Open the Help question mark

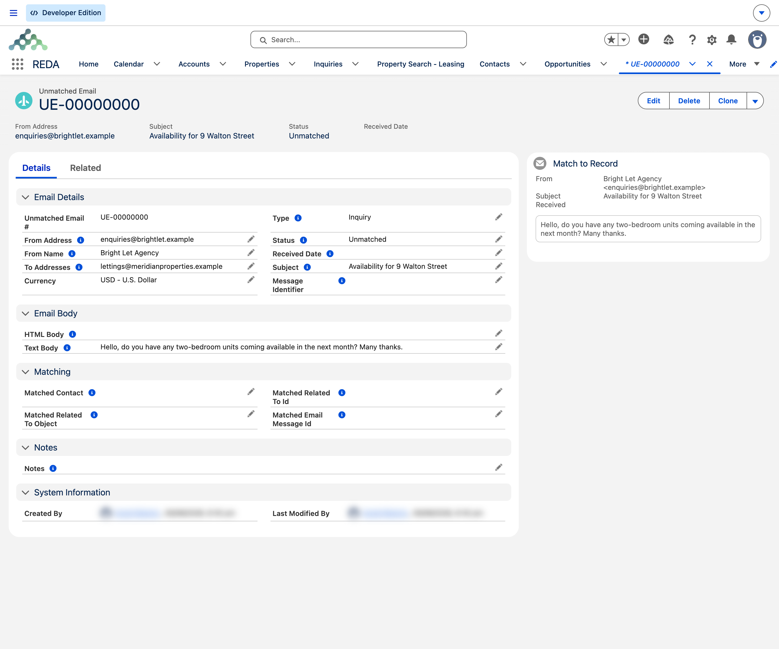tap(692, 40)
